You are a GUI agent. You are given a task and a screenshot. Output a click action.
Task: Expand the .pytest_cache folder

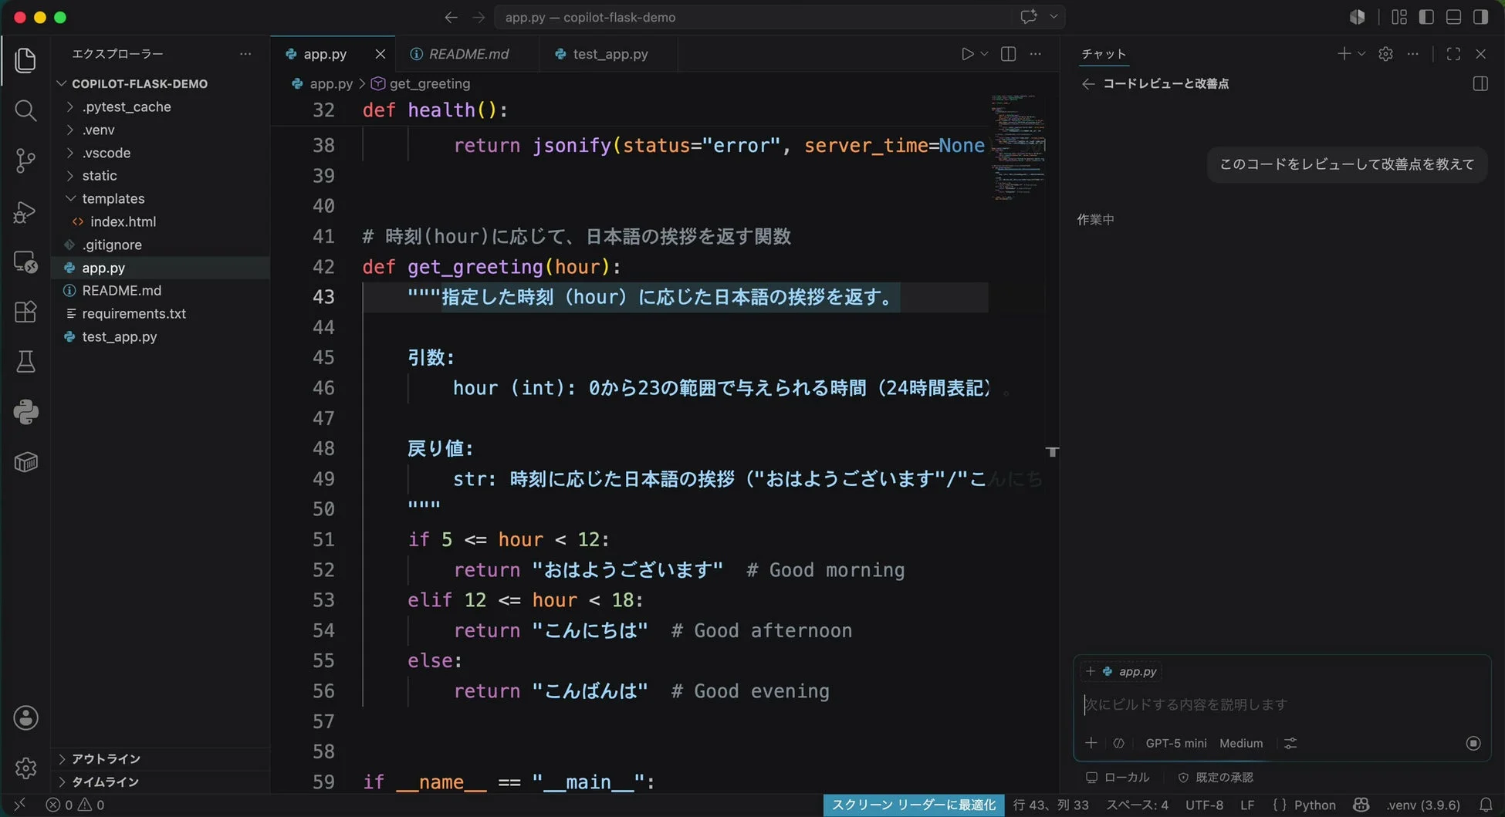[x=127, y=106]
